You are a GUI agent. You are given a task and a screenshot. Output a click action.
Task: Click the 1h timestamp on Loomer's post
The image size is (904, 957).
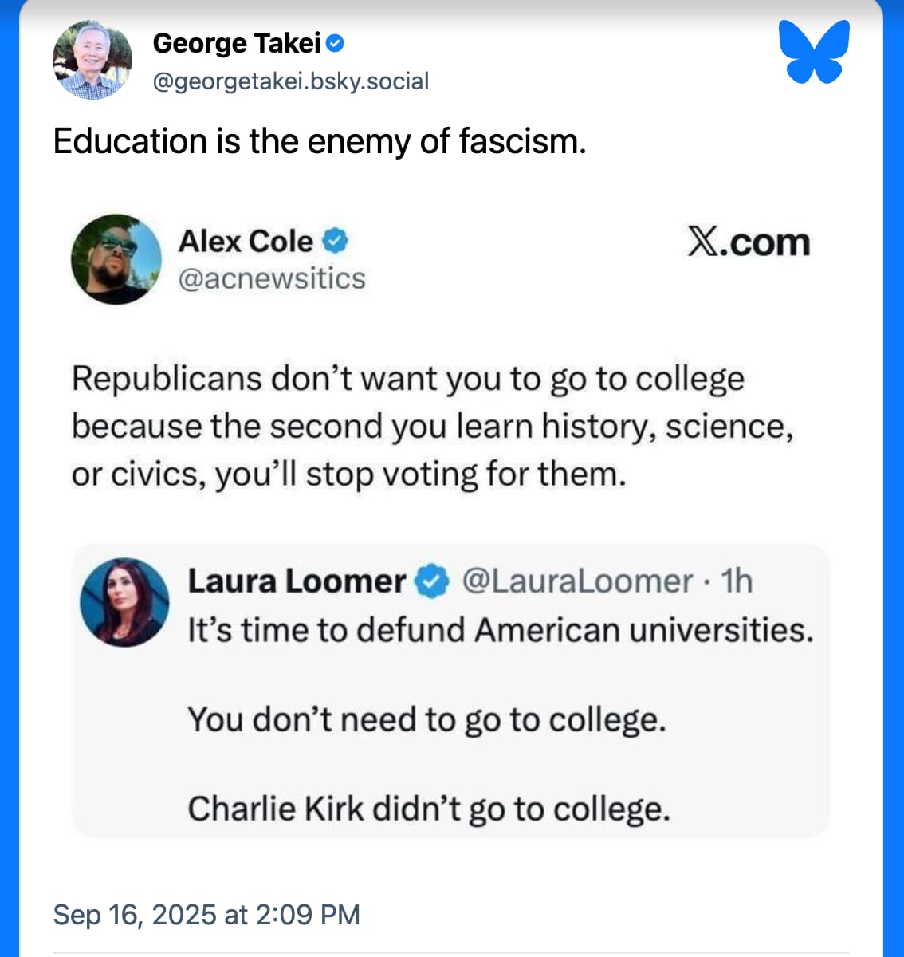coord(737,581)
